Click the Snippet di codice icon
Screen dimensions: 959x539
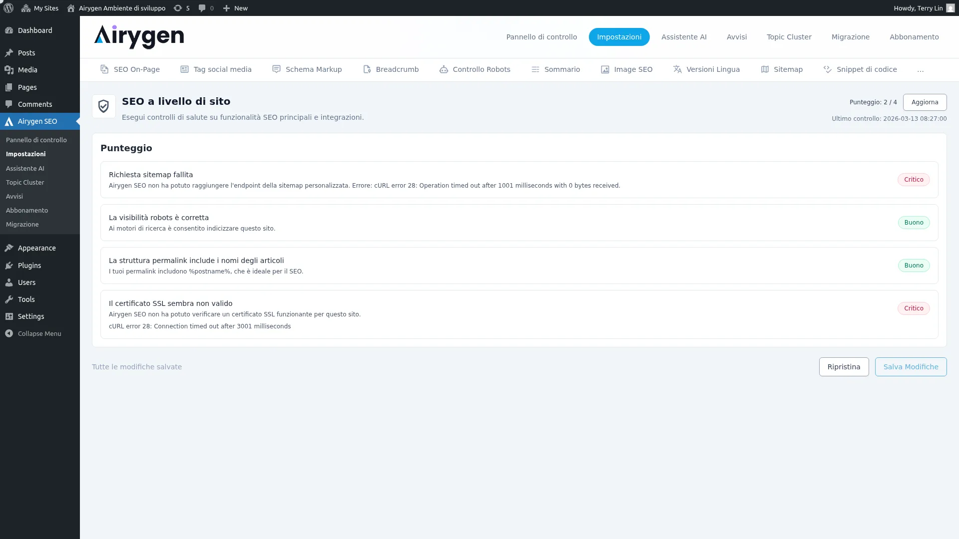click(828, 69)
